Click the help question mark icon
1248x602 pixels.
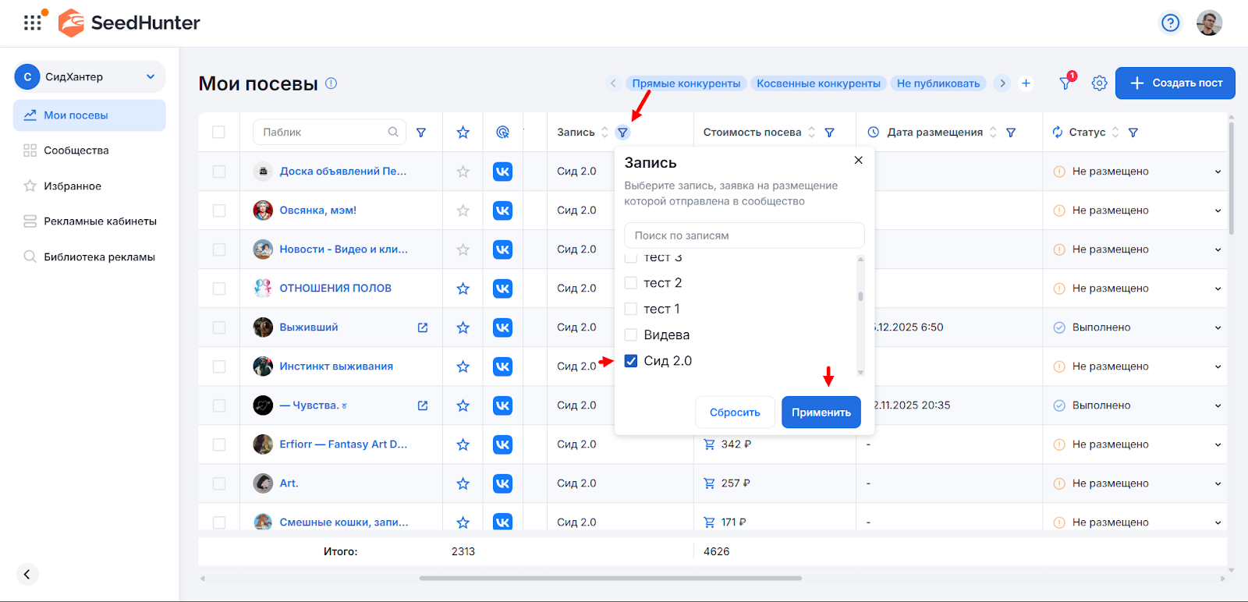(x=1170, y=23)
